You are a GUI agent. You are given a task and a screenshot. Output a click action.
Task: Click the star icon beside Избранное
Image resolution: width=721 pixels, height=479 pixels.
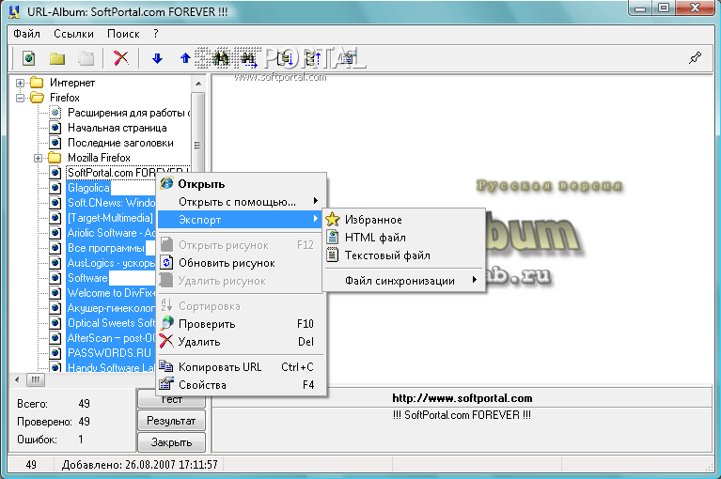(333, 220)
